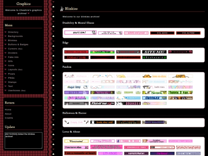
Task: Select the 'EVIL AUTISM' blinkie
Action: pos(188,33)
